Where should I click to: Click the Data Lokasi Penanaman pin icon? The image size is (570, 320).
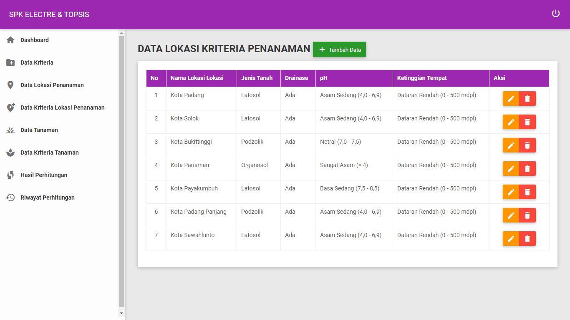click(x=10, y=85)
